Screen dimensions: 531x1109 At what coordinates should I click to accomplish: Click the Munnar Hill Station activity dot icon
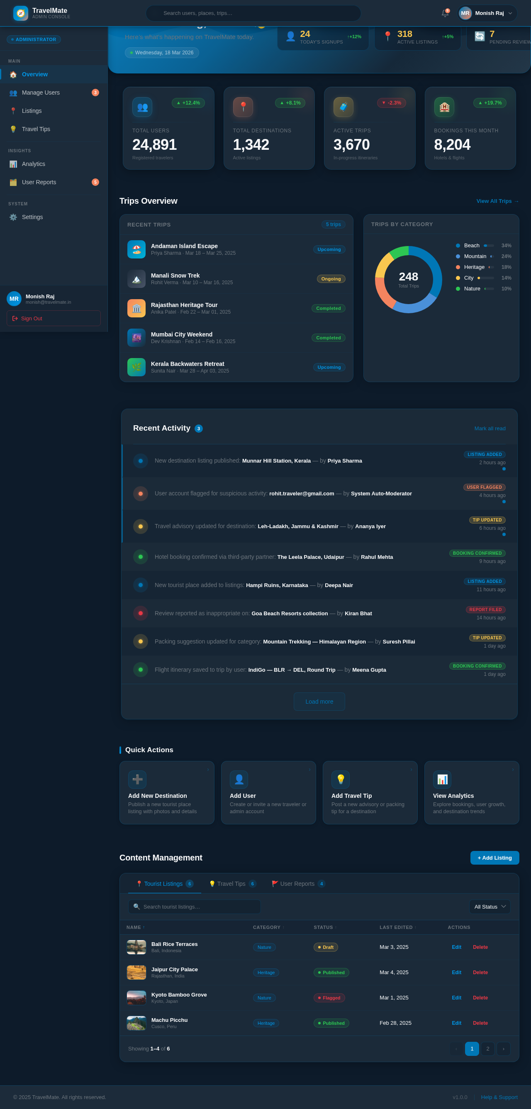141,461
